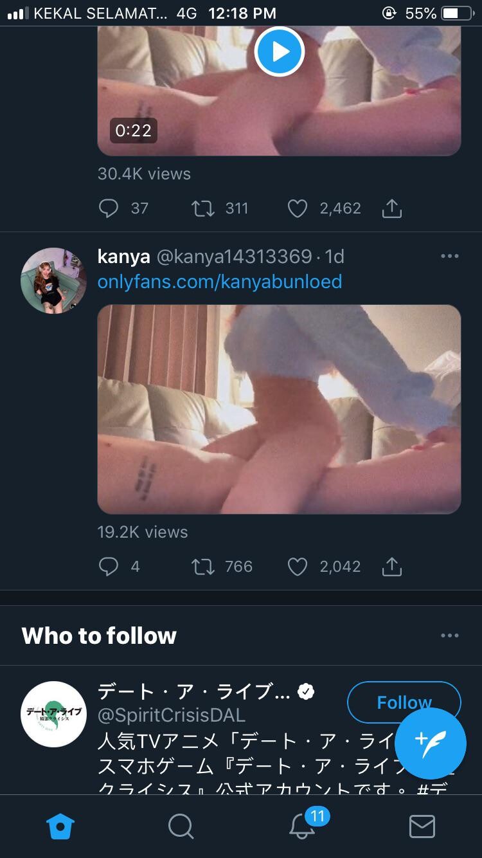Viewport: 482px width, 858px height.
Task: Open more options for kanya's tweet
Action: pos(450,257)
